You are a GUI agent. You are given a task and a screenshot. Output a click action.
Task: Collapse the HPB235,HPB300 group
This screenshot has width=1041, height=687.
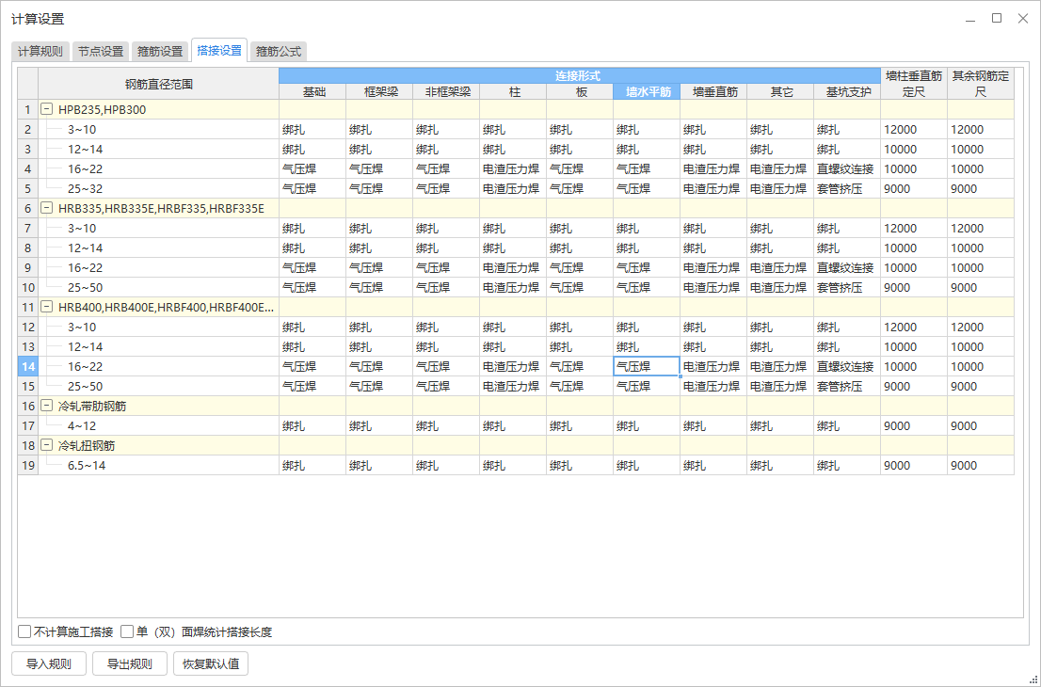point(47,110)
